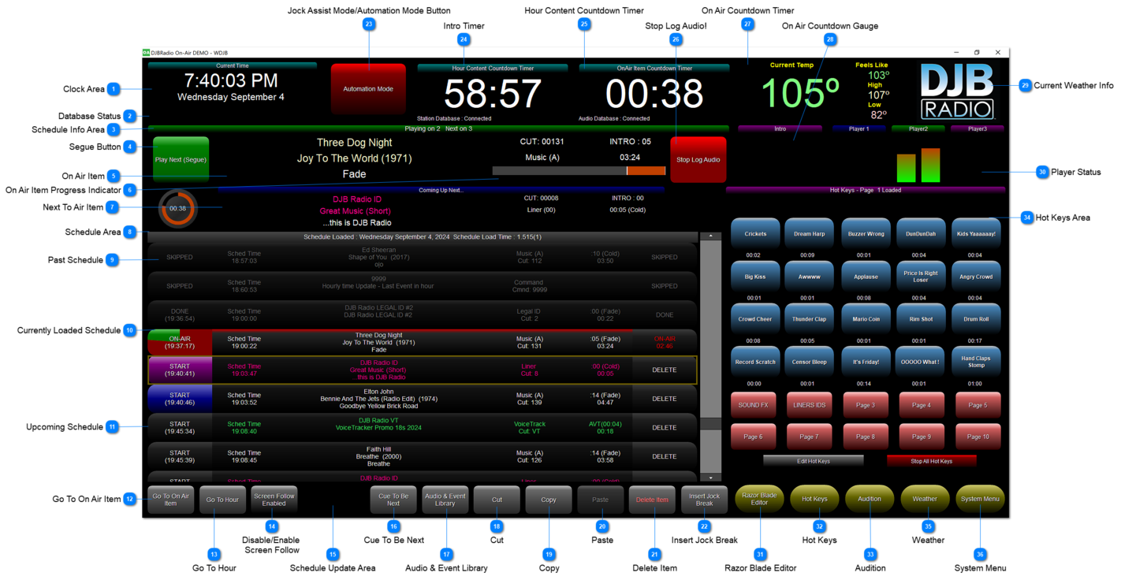Trigger the Hand Claps Stomp hot key
The width and height of the screenshot is (1121, 580).
pyautogui.click(x=976, y=362)
